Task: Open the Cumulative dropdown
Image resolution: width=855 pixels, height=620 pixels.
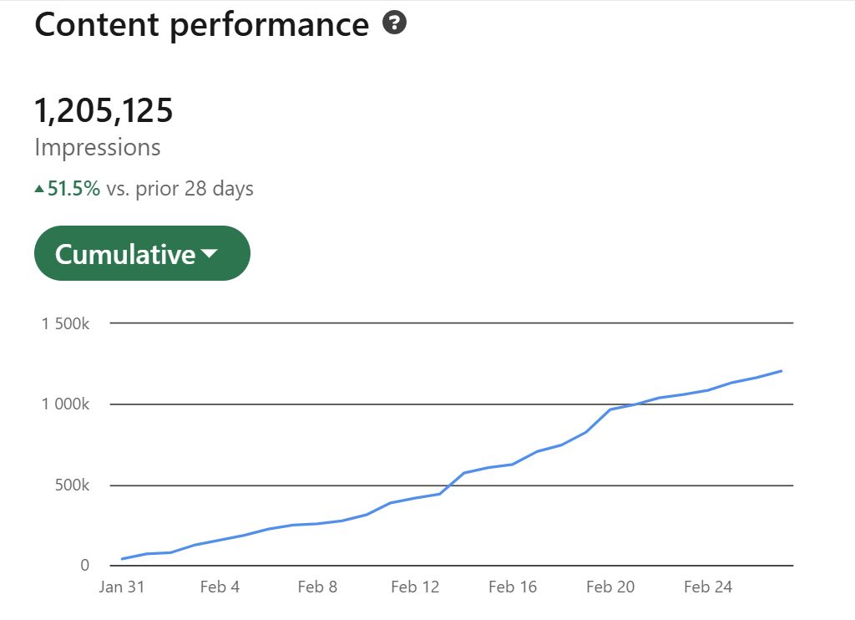Action: [x=142, y=253]
